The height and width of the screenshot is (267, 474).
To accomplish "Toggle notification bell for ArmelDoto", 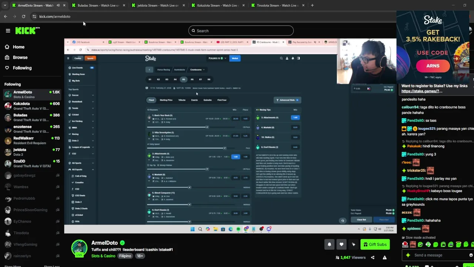I will pyautogui.click(x=329, y=244).
